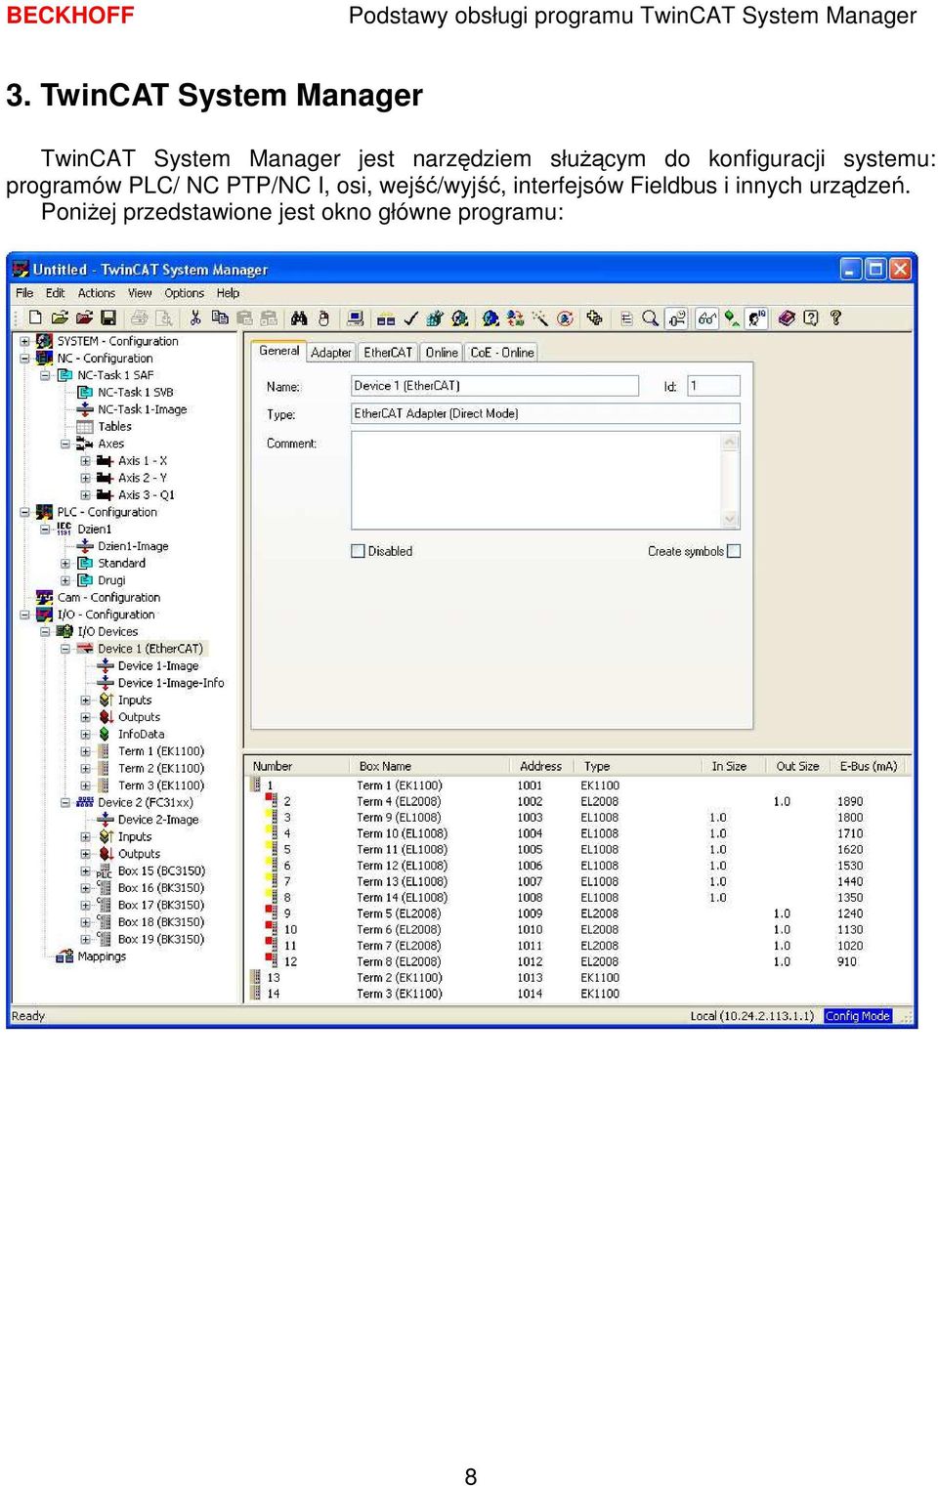Click the red Open from target folder icon
This screenshot has height=1486, width=938.
click(84, 318)
